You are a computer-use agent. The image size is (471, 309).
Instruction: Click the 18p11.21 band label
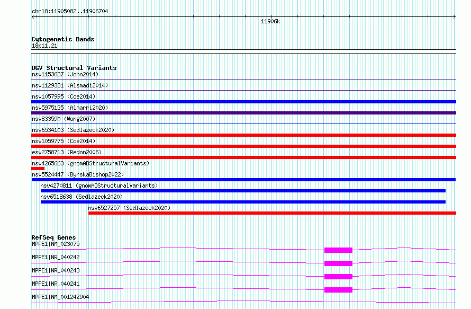(x=44, y=46)
